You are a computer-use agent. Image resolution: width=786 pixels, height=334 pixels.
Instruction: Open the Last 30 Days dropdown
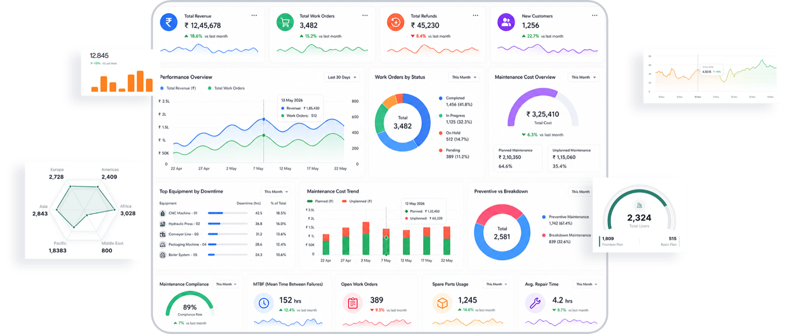[x=342, y=77]
